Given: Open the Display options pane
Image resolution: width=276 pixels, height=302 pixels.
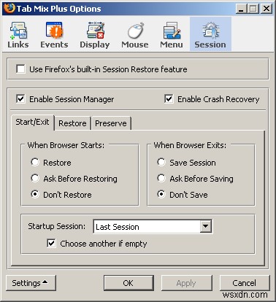Looking at the screenshot, I should click(x=95, y=34).
